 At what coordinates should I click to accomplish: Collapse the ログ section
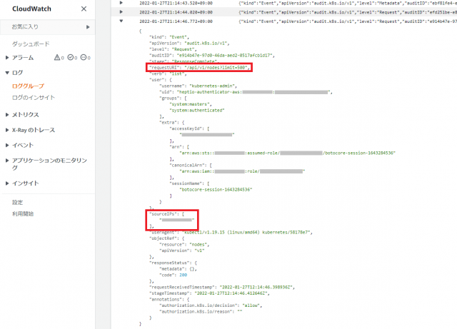point(7,73)
